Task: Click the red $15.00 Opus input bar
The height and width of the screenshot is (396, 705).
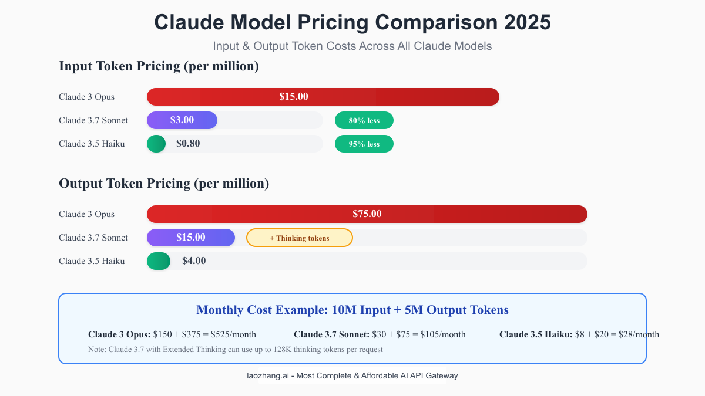Action: (x=323, y=97)
